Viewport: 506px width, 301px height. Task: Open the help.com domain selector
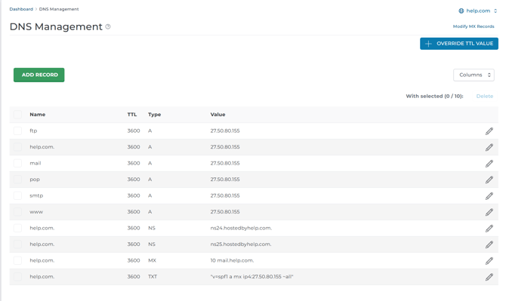478,11
